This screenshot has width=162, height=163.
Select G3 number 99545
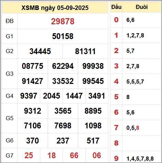click(93, 81)
